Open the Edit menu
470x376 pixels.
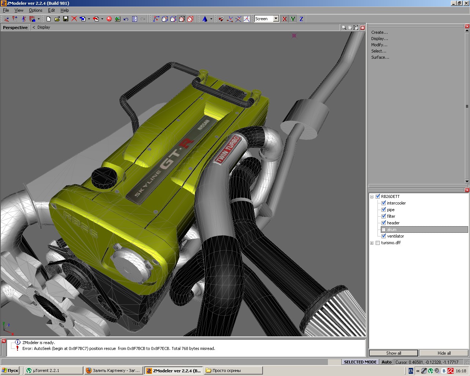click(x=51, y=10)
